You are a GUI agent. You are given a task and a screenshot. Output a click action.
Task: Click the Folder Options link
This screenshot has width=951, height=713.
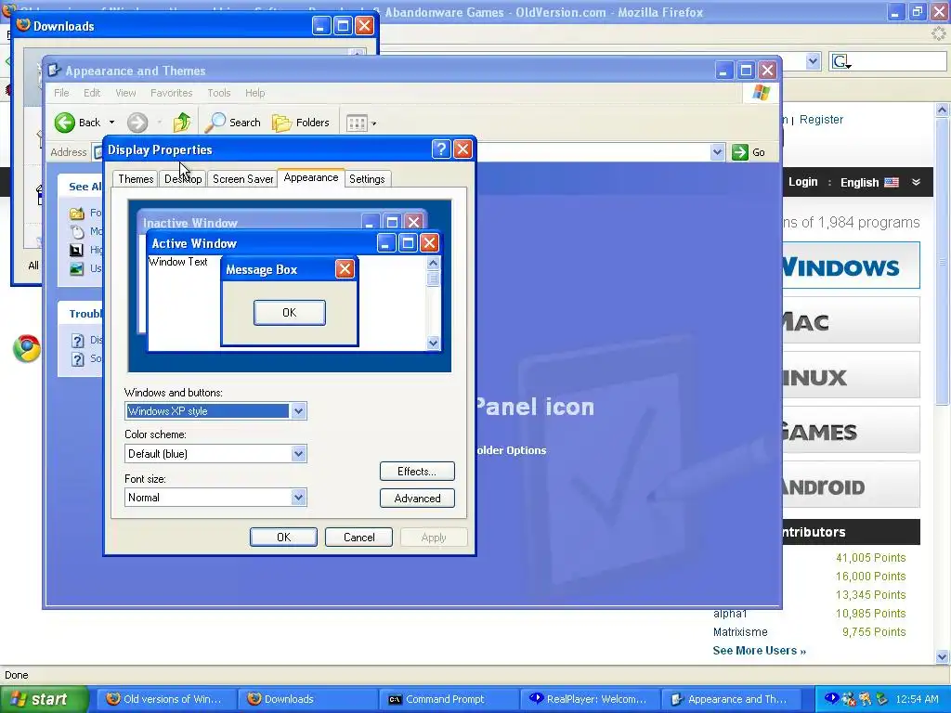tap(512, 450)
